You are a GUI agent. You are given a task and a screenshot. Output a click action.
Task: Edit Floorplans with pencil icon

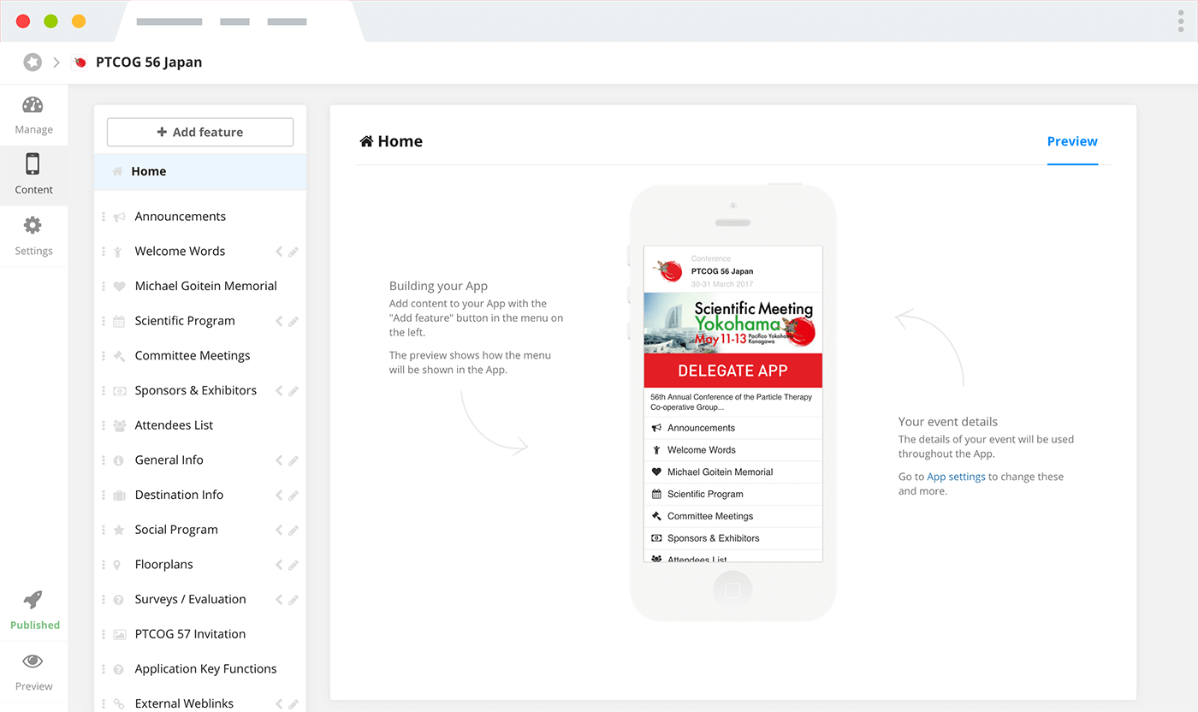[293, 565]
